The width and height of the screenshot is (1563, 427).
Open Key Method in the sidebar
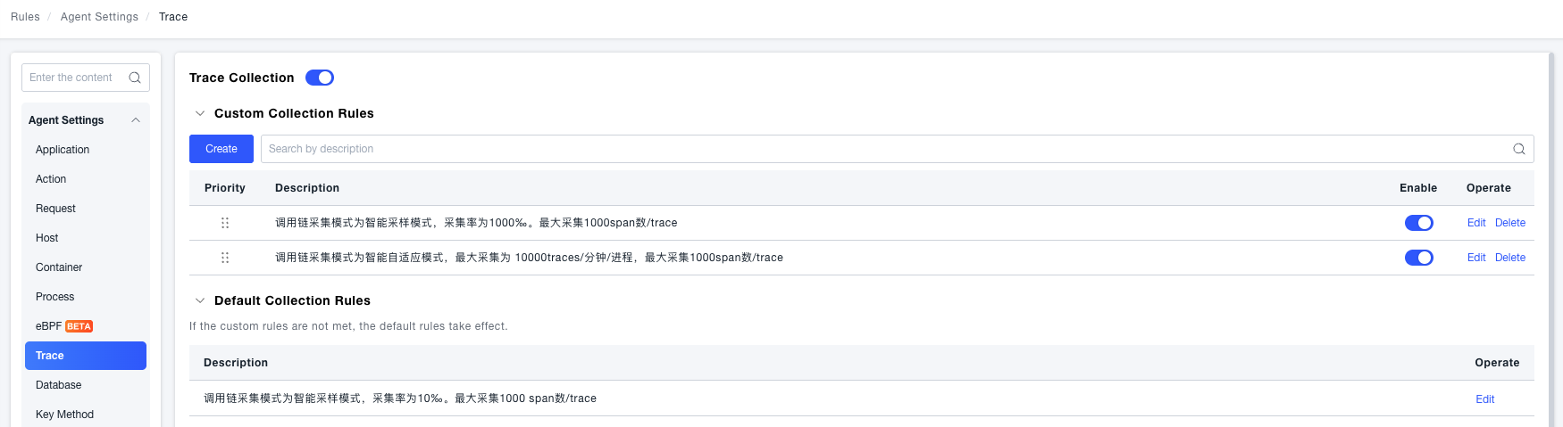point(64,415)
